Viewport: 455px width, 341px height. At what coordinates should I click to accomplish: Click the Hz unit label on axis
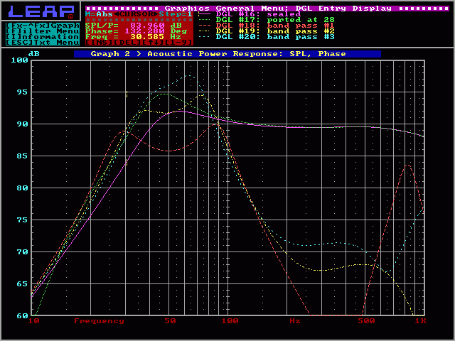[x=295, y=321]
